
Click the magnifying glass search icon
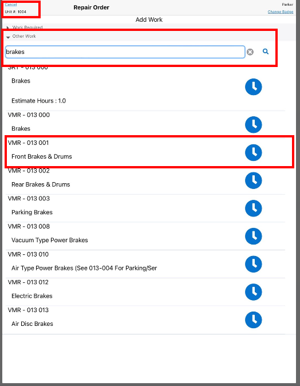tap(266, 52)
